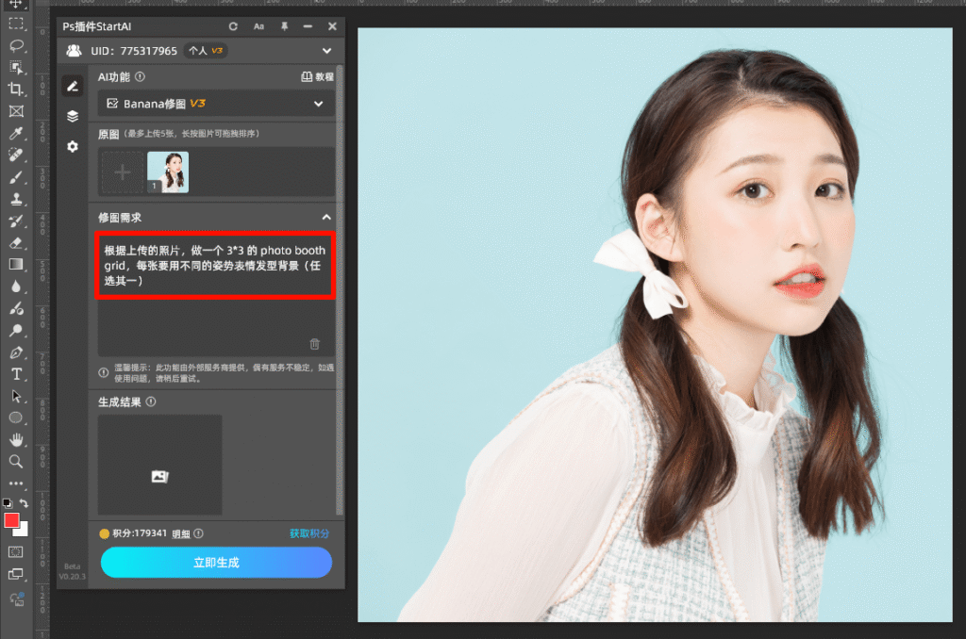Image resolution: width=966 pixels, height=639 pixels.
Task: Select the Type tool
Action: [16, 374]
